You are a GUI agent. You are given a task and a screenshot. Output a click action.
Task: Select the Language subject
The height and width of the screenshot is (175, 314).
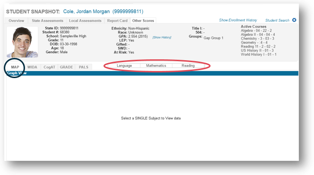pos(124,65)
